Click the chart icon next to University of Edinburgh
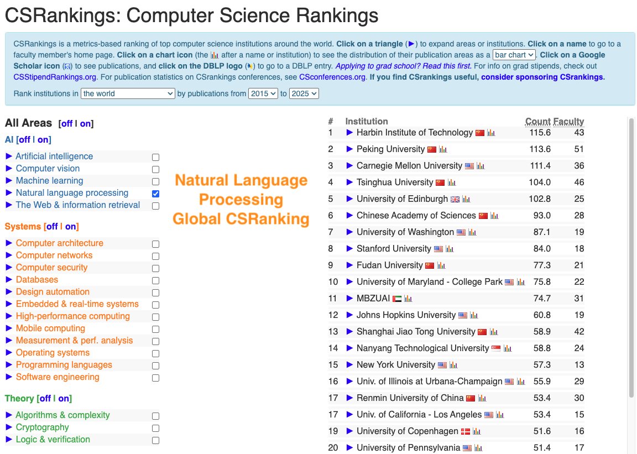Image resolution: width=637 pixels, height=454 pixels. [x=467, y=199]
